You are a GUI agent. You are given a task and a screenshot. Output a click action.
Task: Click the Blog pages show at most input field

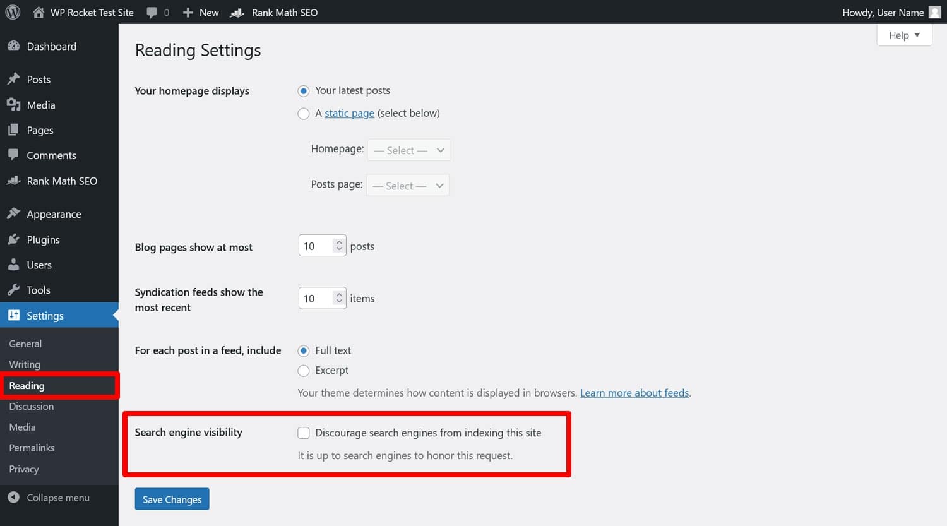pyautogui.click(x=318, y=246)
